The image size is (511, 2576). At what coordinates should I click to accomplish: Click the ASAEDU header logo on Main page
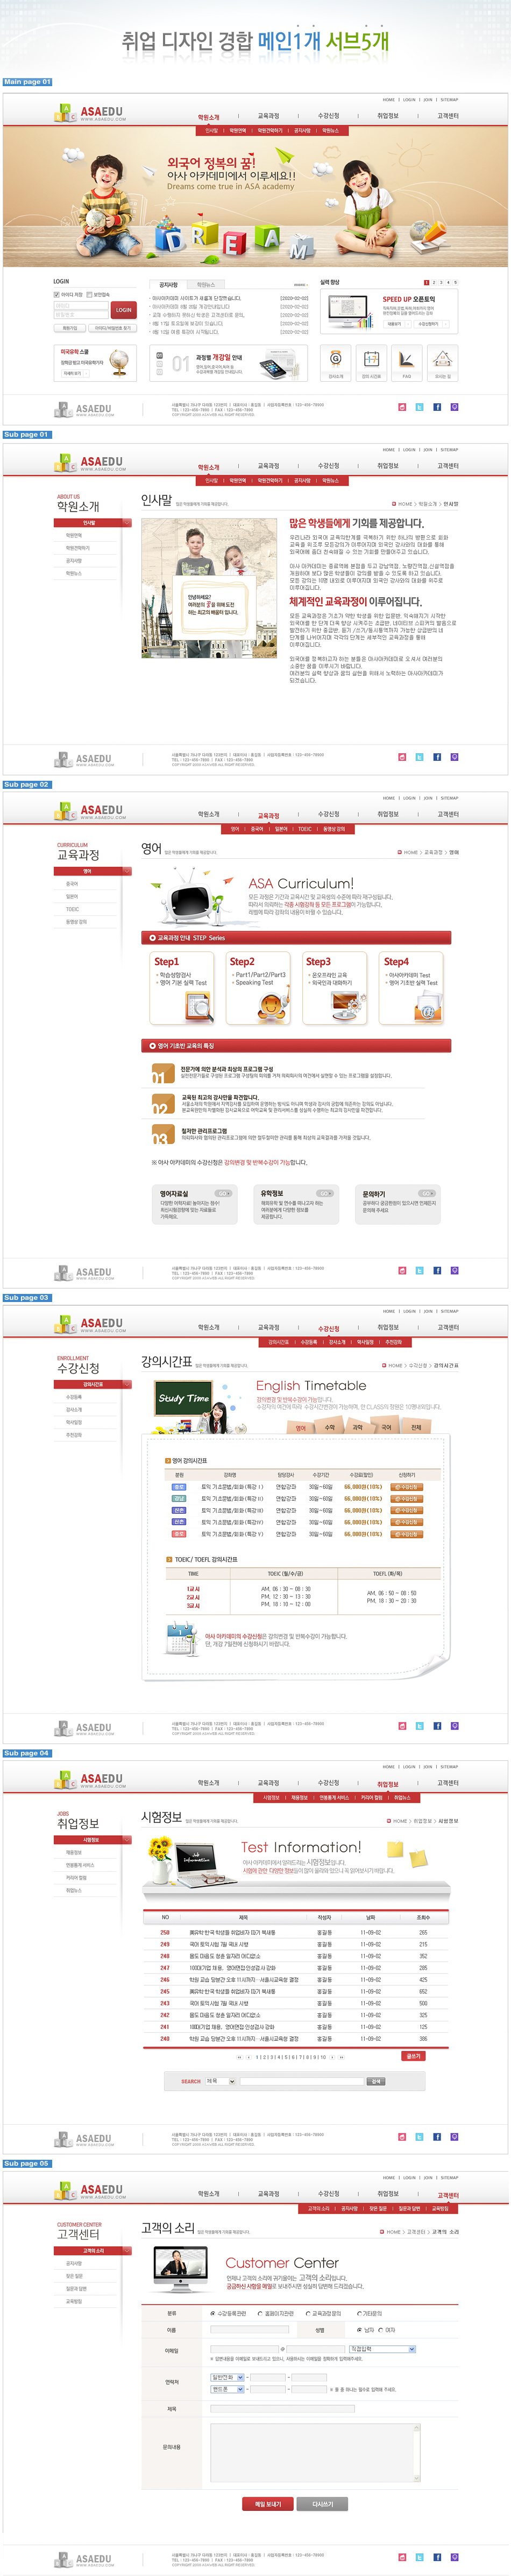point(90,113)
